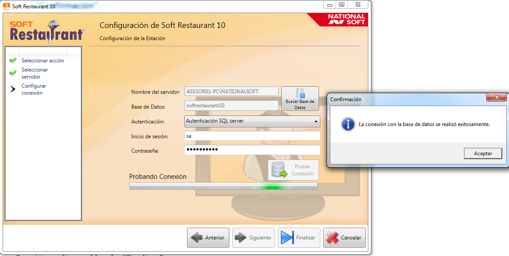Click the Confirmación dialog title

[346, 99]
